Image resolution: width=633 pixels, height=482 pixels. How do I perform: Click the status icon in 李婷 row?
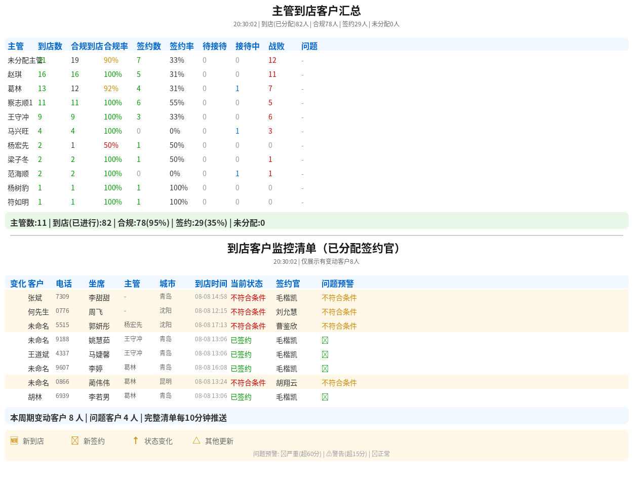(x=325, y=369)
